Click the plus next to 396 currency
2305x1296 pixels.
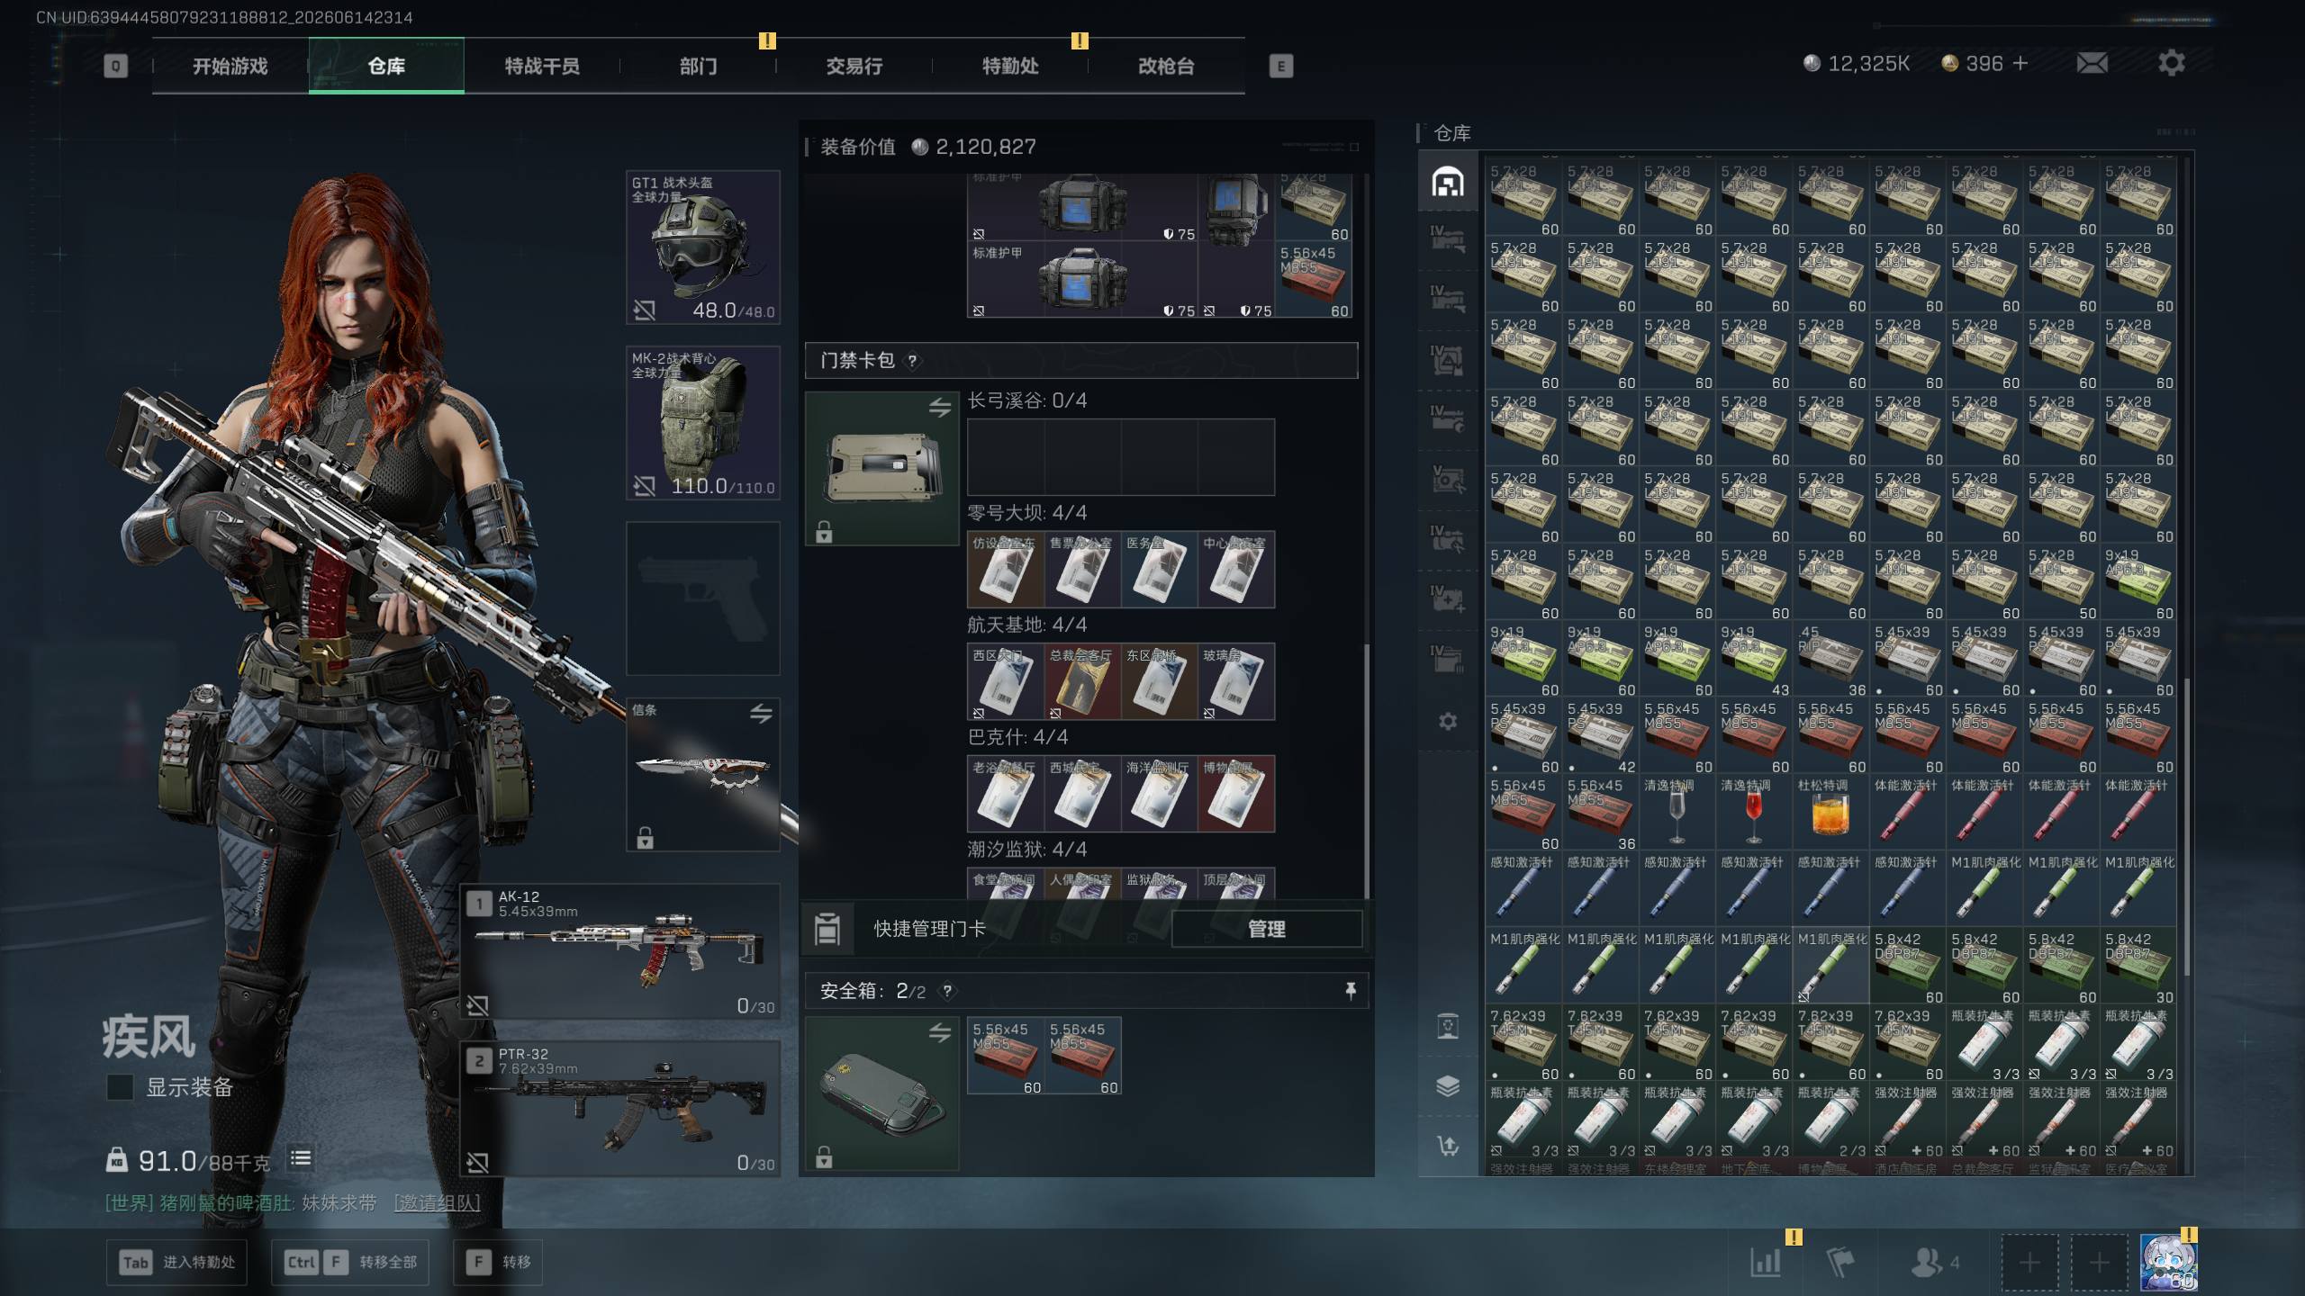[x=2020, y=63]
